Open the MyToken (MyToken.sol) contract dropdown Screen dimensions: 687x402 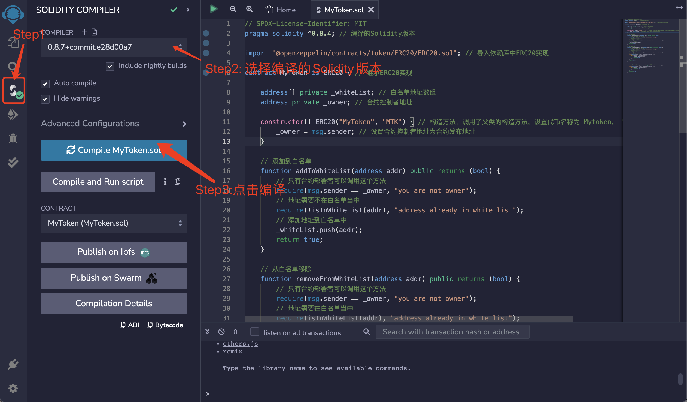114,223
